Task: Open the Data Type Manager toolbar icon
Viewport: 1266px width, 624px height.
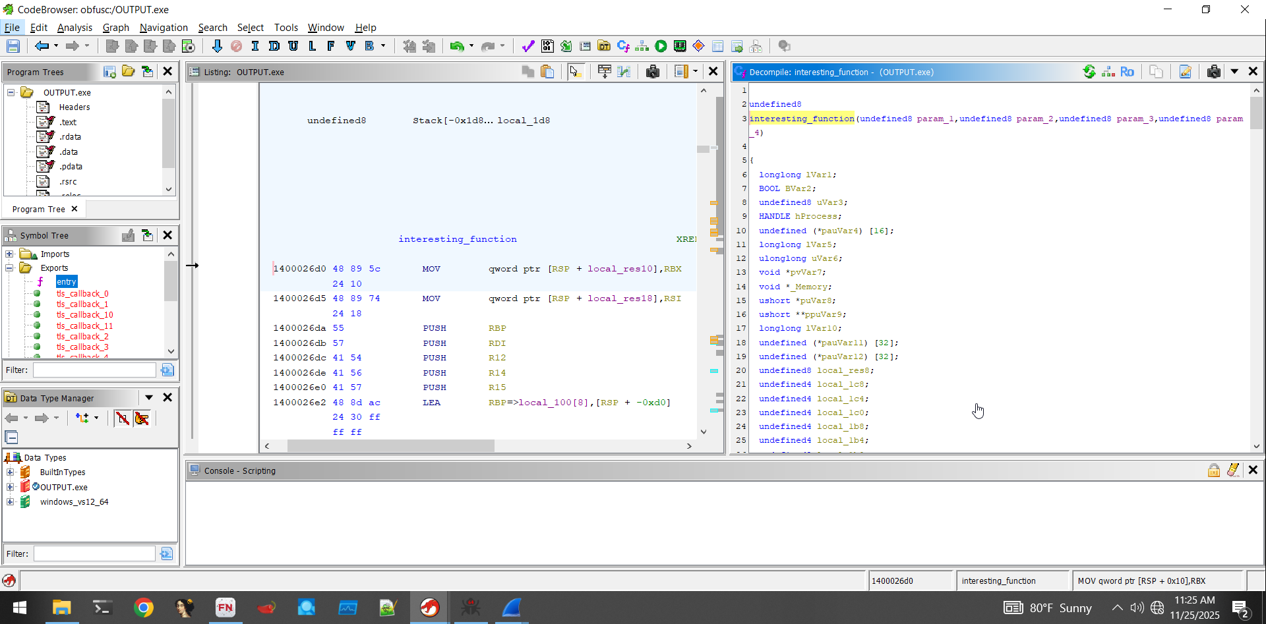Action: coord(604,46)
